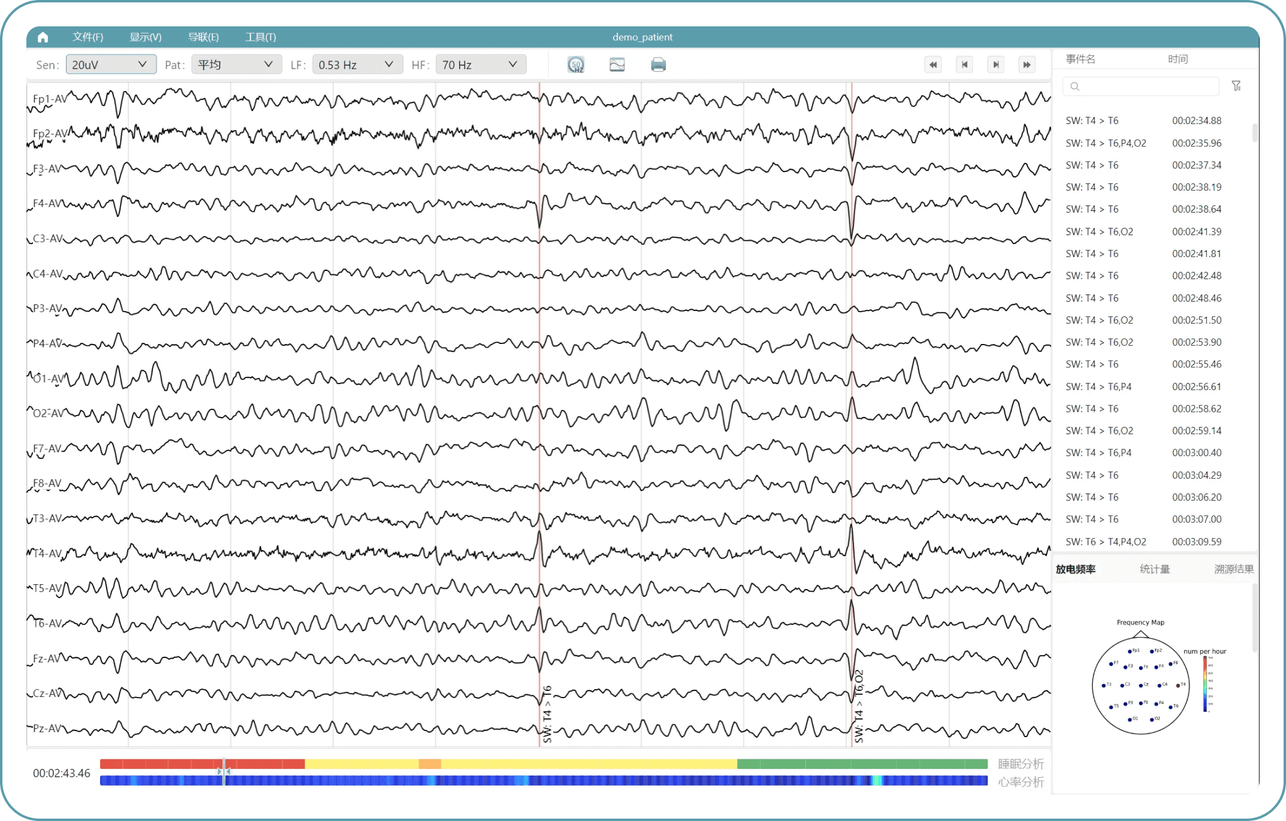
Task: Click the search magnifier icon
Action: 1075,87
